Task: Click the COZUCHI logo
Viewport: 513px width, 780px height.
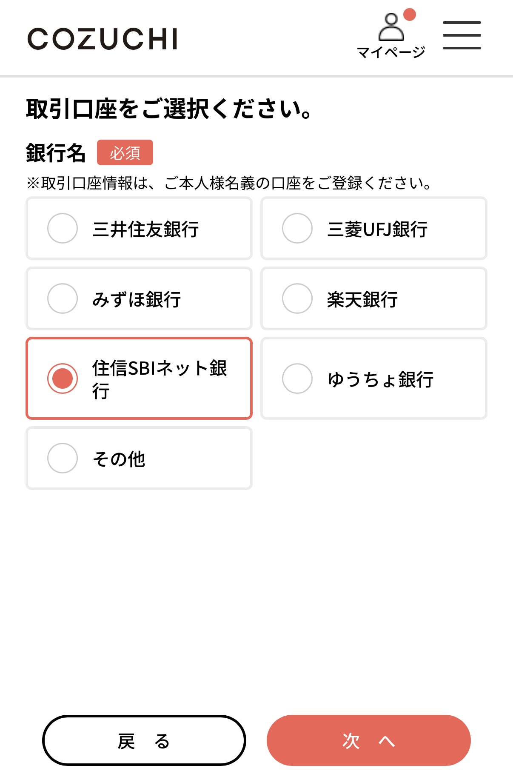Action: (103, 39)
